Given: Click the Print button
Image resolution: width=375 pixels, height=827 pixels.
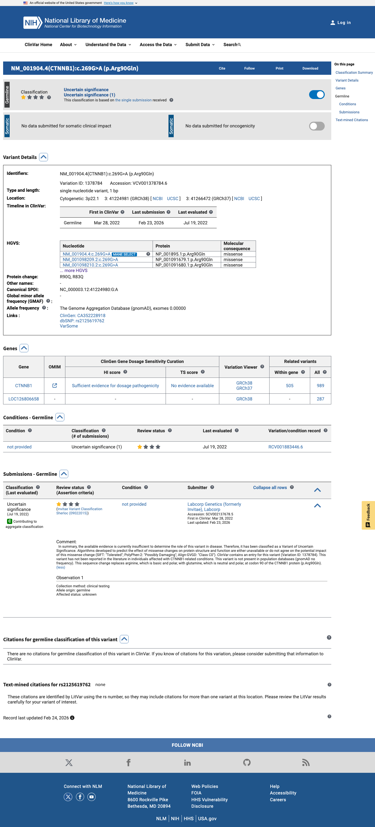Looking at the screenshot, I should (x=279, y=68).
